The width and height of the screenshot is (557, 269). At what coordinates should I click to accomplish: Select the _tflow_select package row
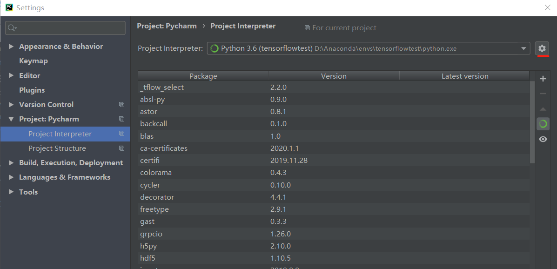coord(334,87)
